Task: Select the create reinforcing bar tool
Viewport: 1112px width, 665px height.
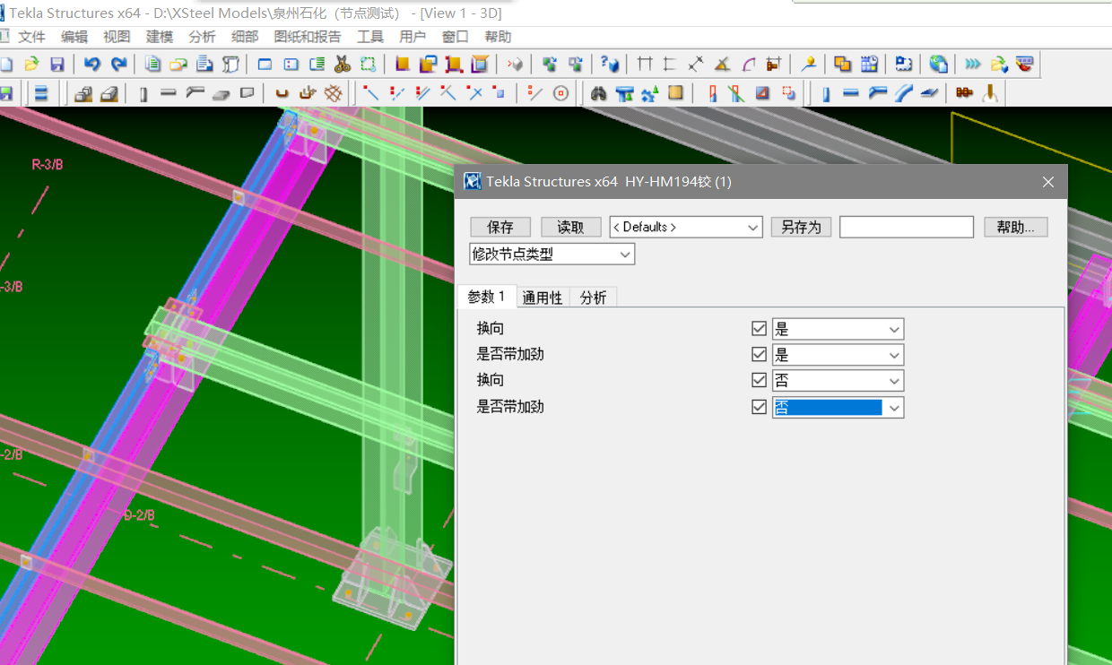Action: (x=282, y=93)
